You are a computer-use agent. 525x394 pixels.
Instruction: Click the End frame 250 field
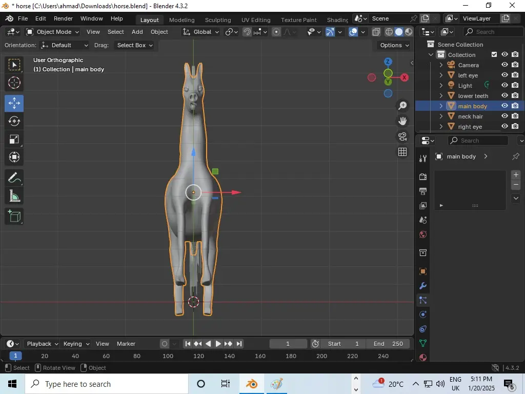pos(388,344)
